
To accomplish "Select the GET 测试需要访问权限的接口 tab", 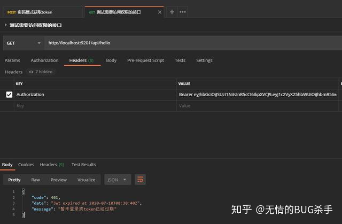I will 124,12.
